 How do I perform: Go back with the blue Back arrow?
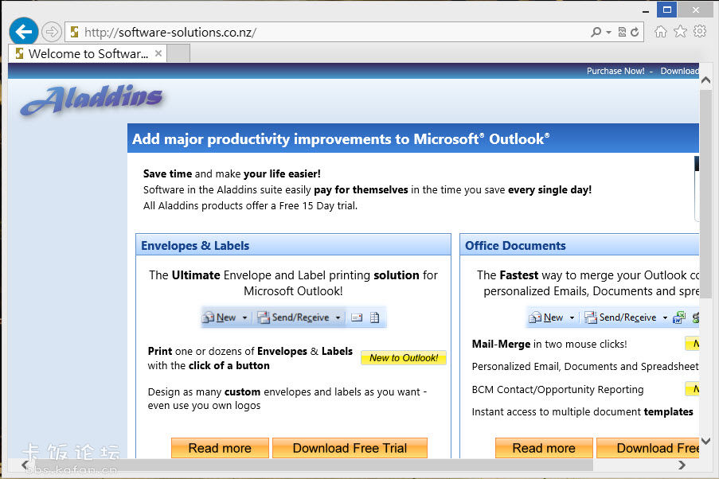pyautogui.click(x=23, y=32)
